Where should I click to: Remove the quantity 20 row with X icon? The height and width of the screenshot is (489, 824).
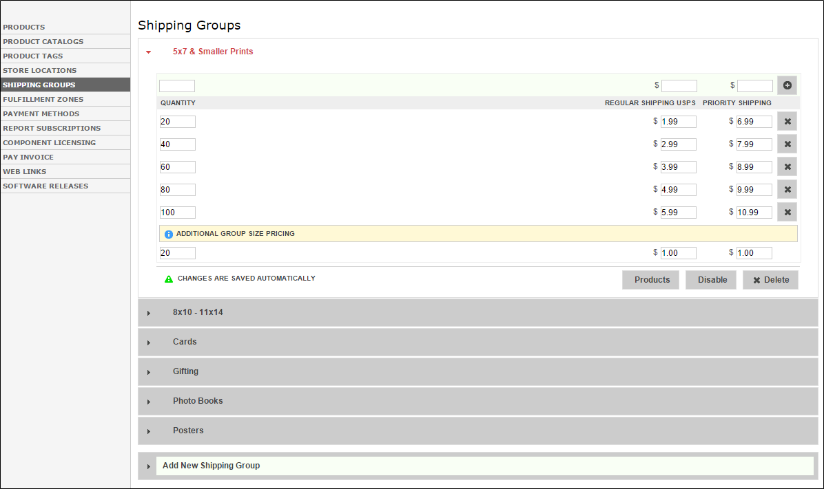coord(787,121)
